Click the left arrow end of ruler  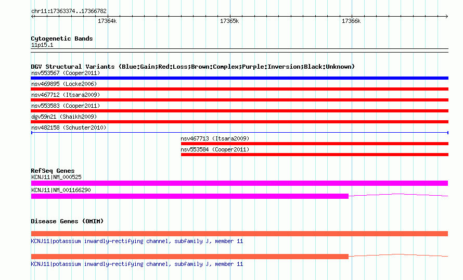(32, 16)
